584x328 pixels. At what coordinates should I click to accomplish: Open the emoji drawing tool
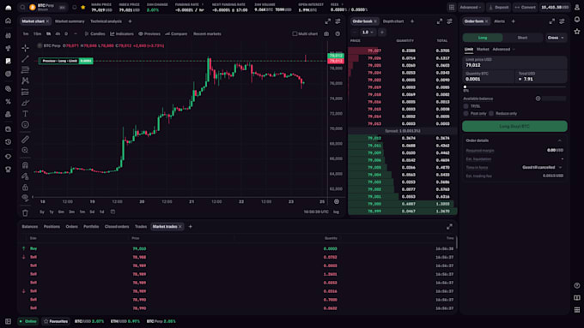coord(25,125)
